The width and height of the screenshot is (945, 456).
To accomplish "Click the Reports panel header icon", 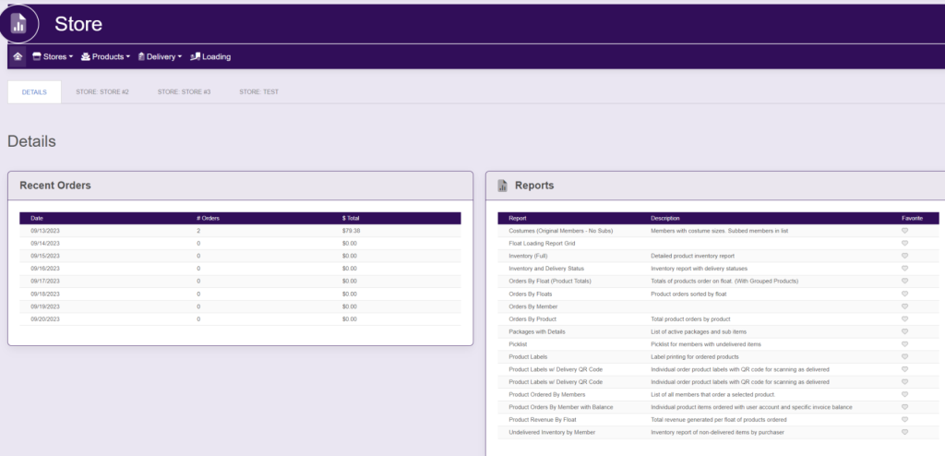I will 502,186.
